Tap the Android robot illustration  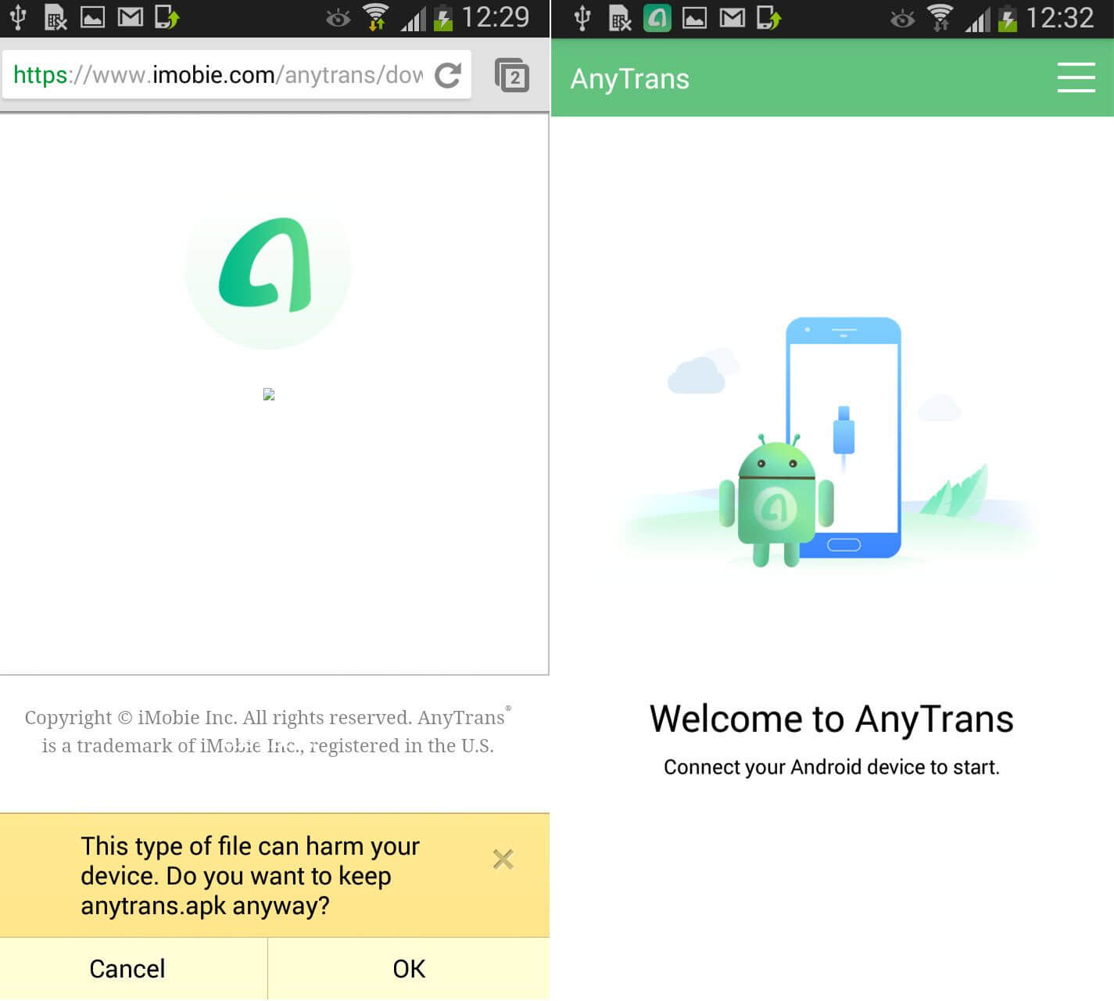[776, 500]
